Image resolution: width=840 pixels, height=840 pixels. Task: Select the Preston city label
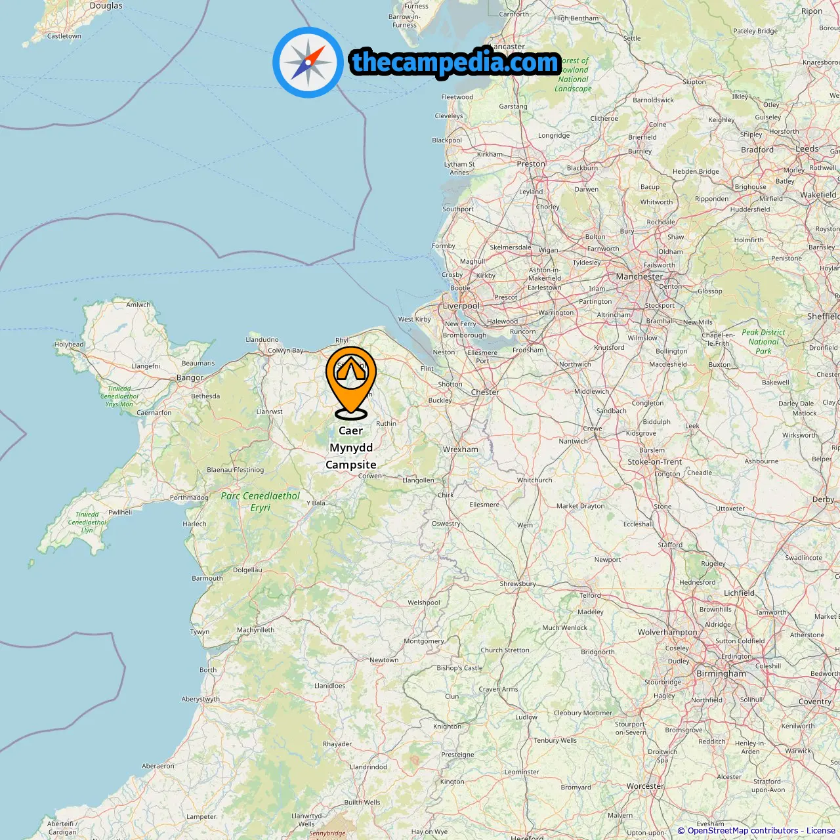[x=531, y=163]
